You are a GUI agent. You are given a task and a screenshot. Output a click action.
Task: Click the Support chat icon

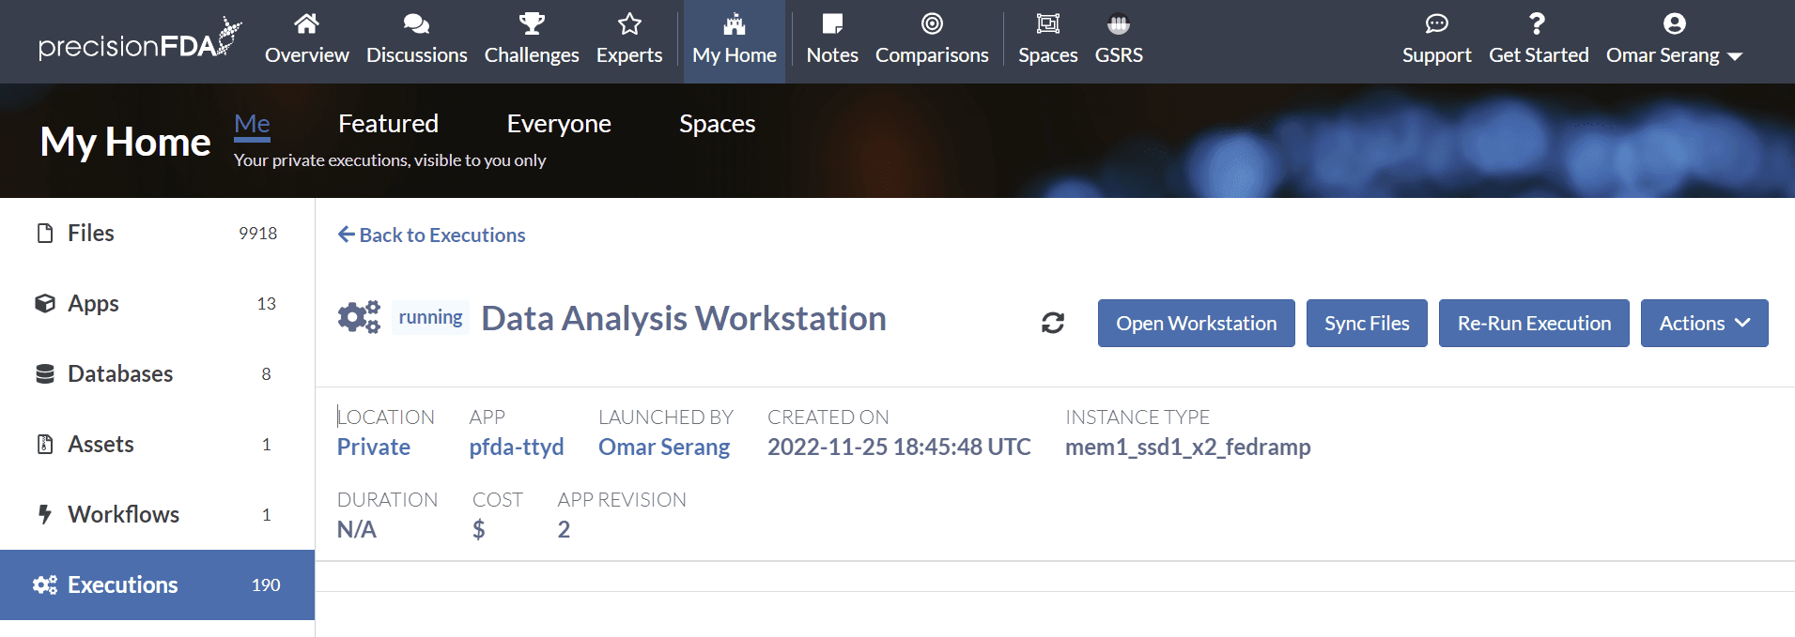1436,23
